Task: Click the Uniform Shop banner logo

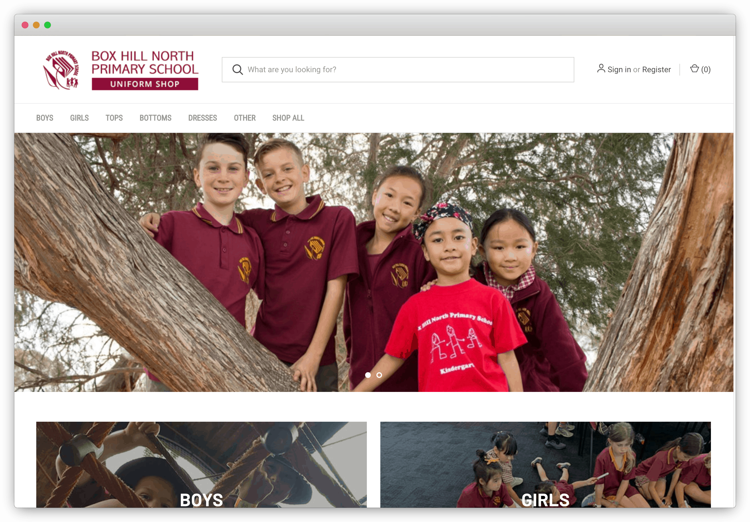Action: tap(145, 84)
